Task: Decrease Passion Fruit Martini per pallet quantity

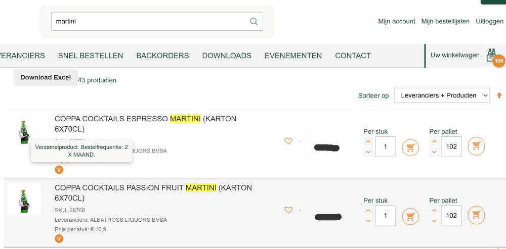Action: (x=434, y=221)
